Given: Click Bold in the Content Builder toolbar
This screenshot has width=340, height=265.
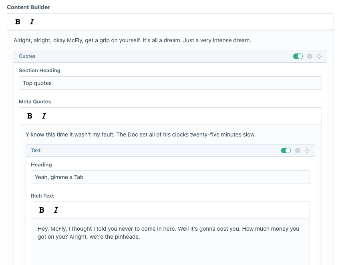Looking at the screenshot, I should point(18,22).
